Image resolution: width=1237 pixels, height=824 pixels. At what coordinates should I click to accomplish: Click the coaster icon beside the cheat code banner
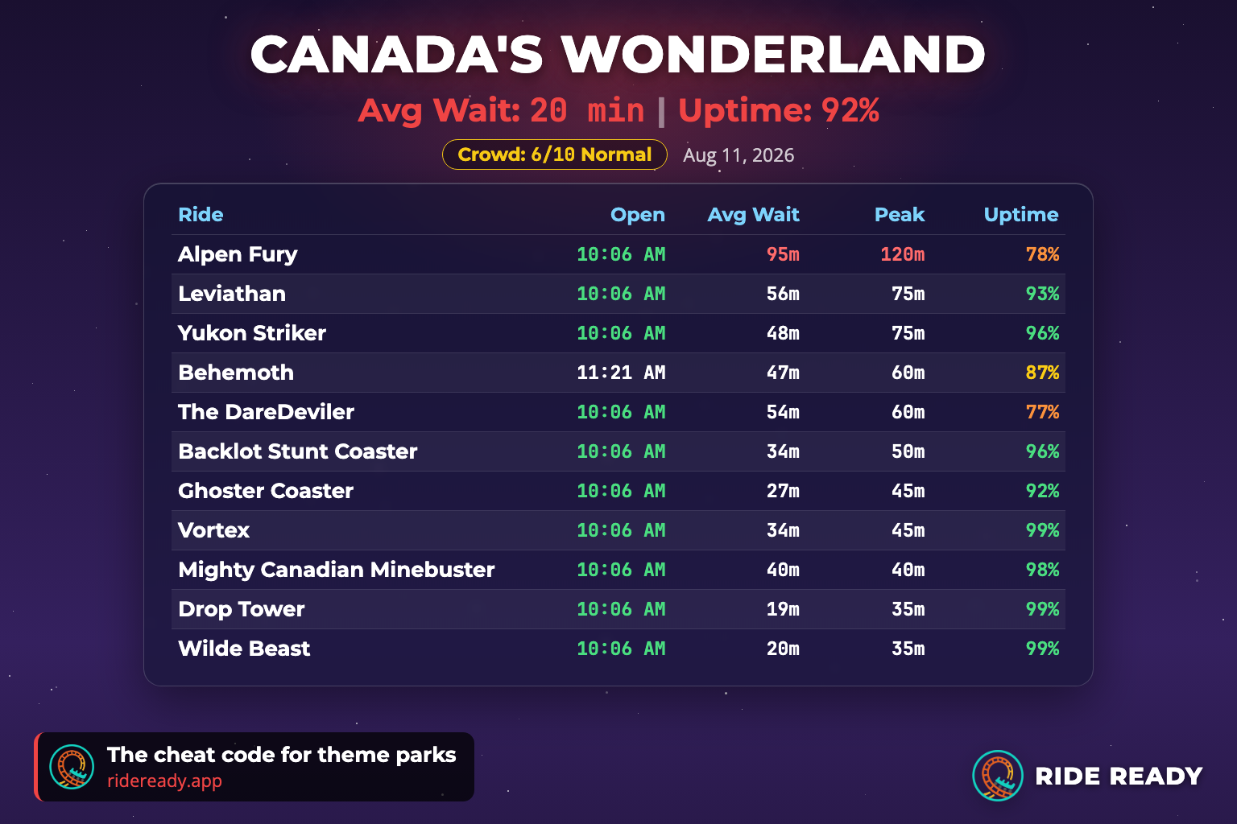coord(72,766)
